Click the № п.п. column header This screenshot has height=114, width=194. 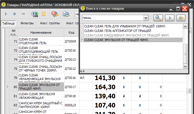[x=13, y=32]
